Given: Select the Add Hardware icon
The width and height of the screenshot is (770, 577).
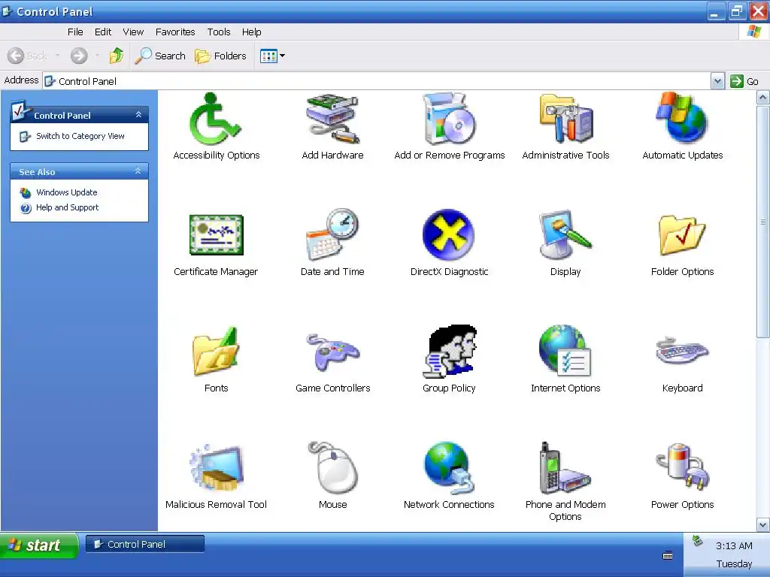Looking at the screenshot, I should tap(332, 119).
